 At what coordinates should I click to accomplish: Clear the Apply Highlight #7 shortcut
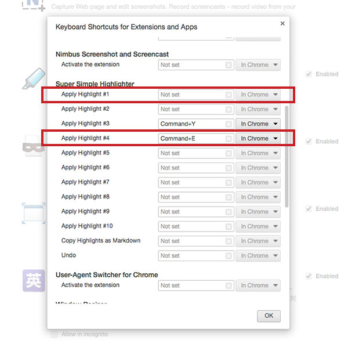click(x=229, y=183)
